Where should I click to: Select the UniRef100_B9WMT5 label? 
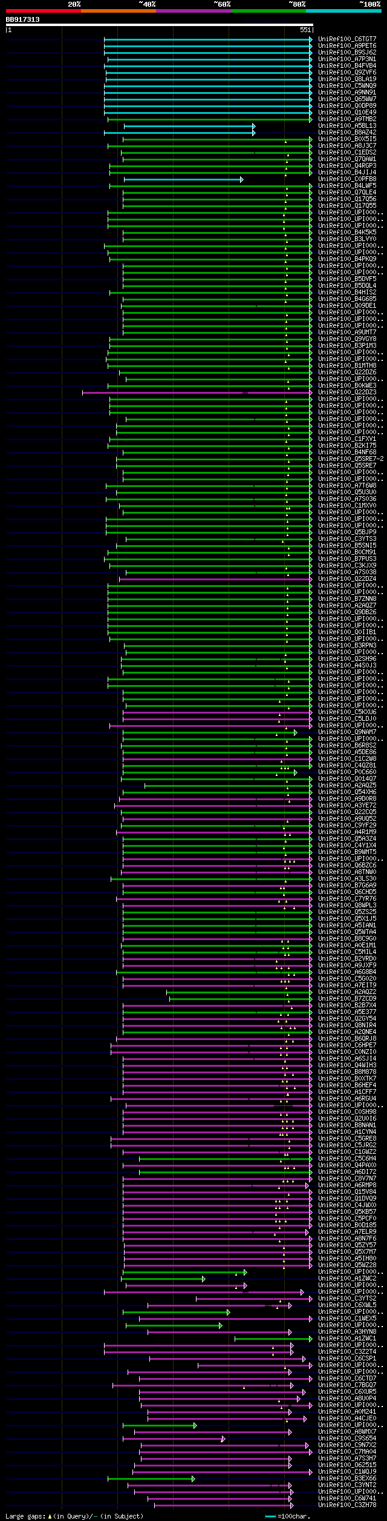point(347,852)
